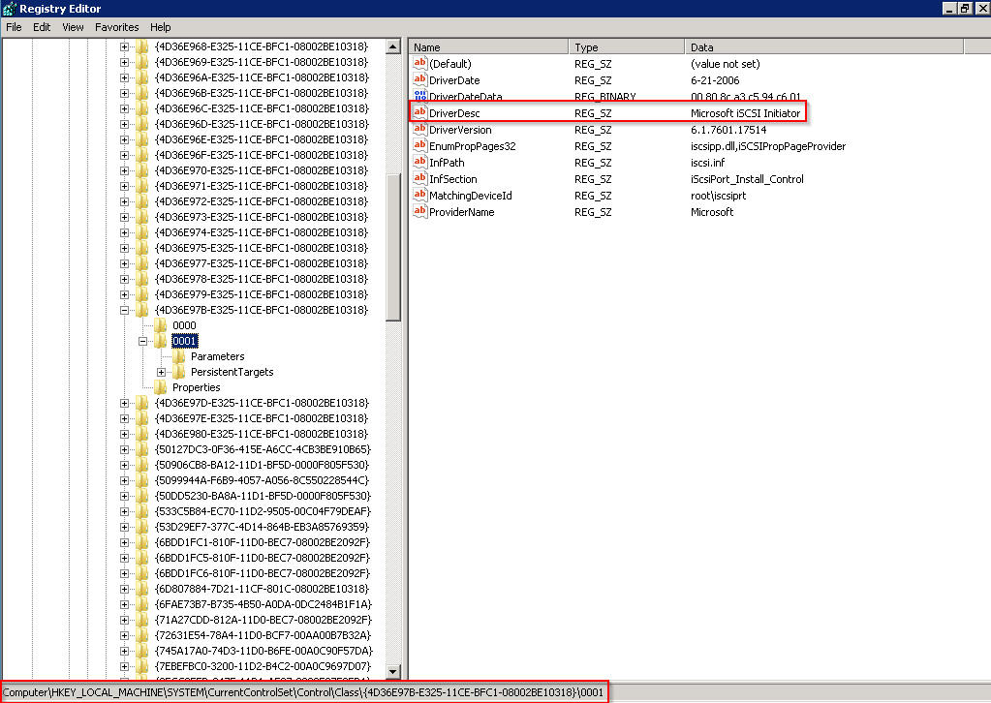
Task: Click the Parameters folder icon
Action: pos(179,356)
